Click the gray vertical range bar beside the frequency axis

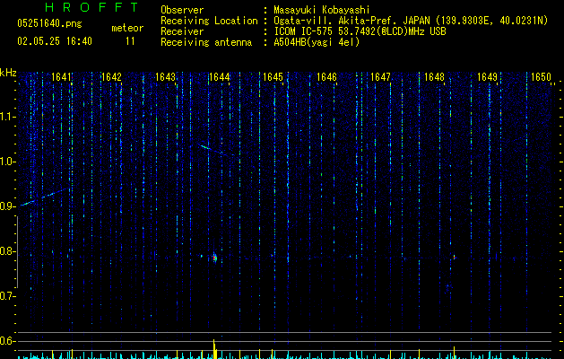(17, 251)
